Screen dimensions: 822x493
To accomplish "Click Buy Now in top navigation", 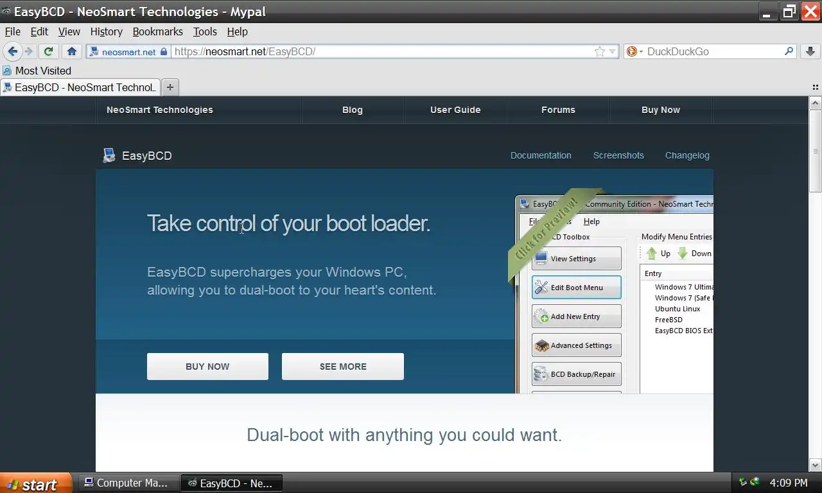I will (x=661, y=110).
